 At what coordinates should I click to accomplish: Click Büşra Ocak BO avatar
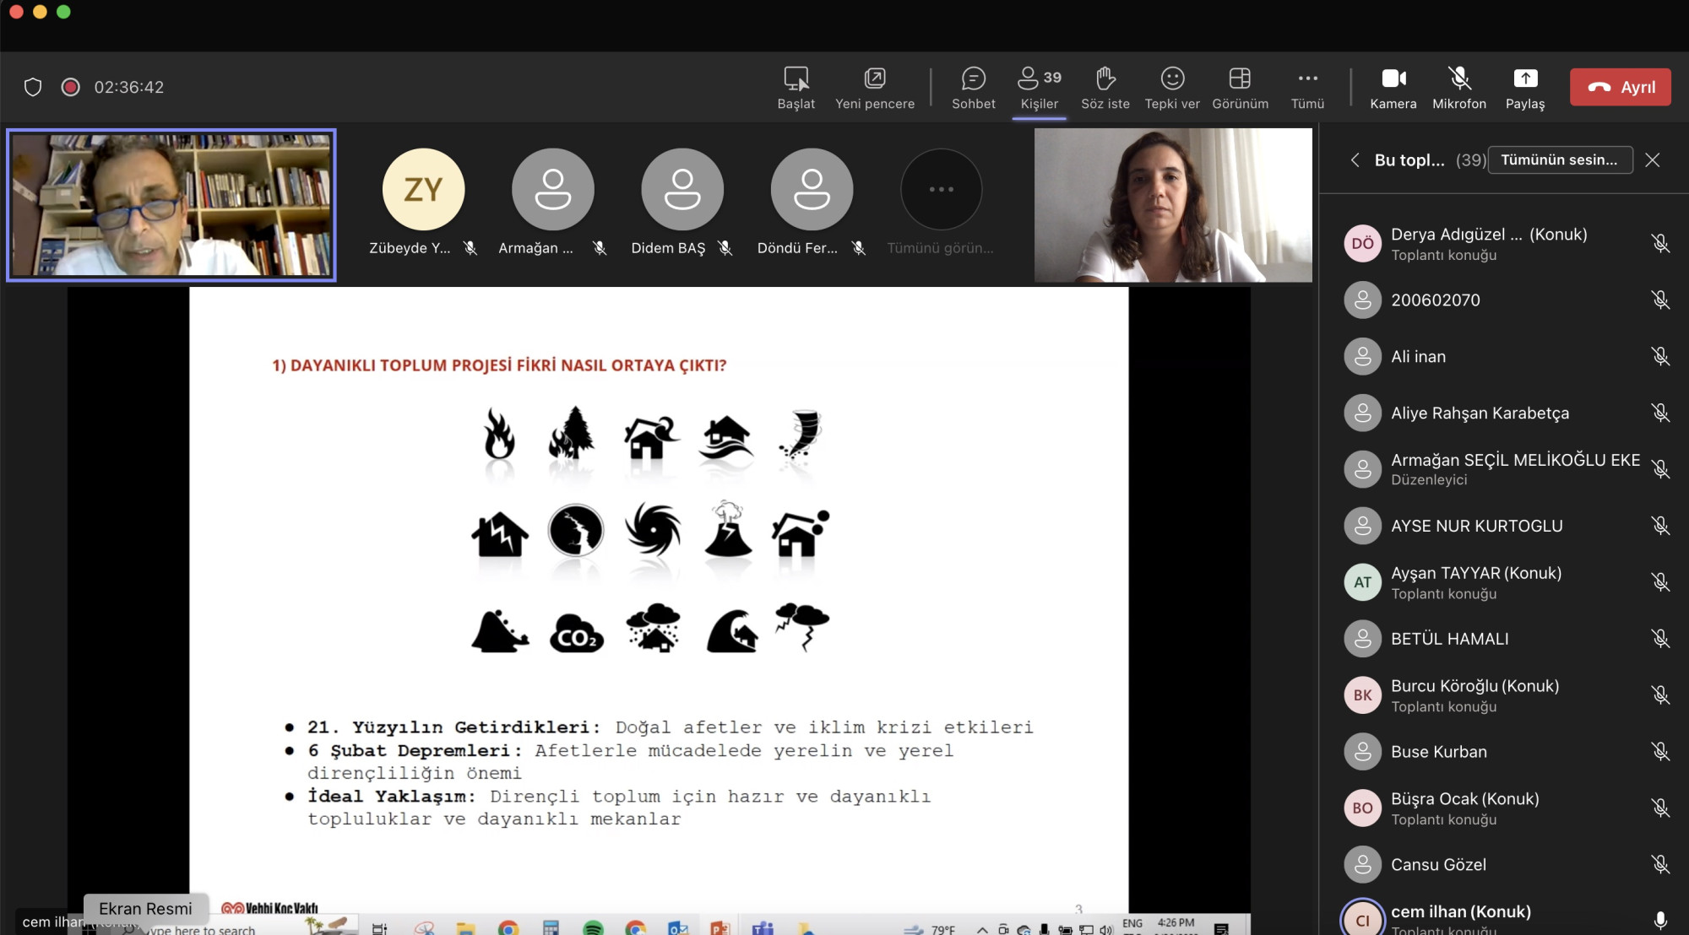click(1362, 808)
